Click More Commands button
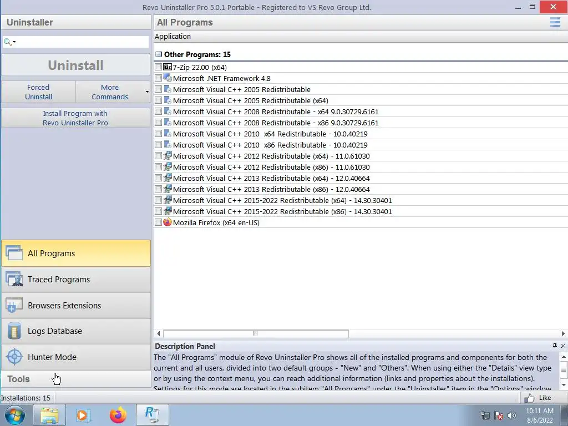The height and width of the screenshot is (426, 568). [110, 92]
